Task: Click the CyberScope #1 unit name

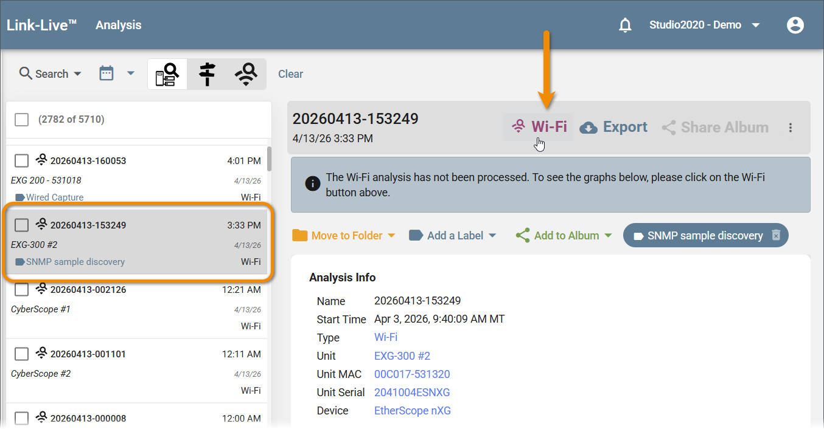Action: (41, 309)
